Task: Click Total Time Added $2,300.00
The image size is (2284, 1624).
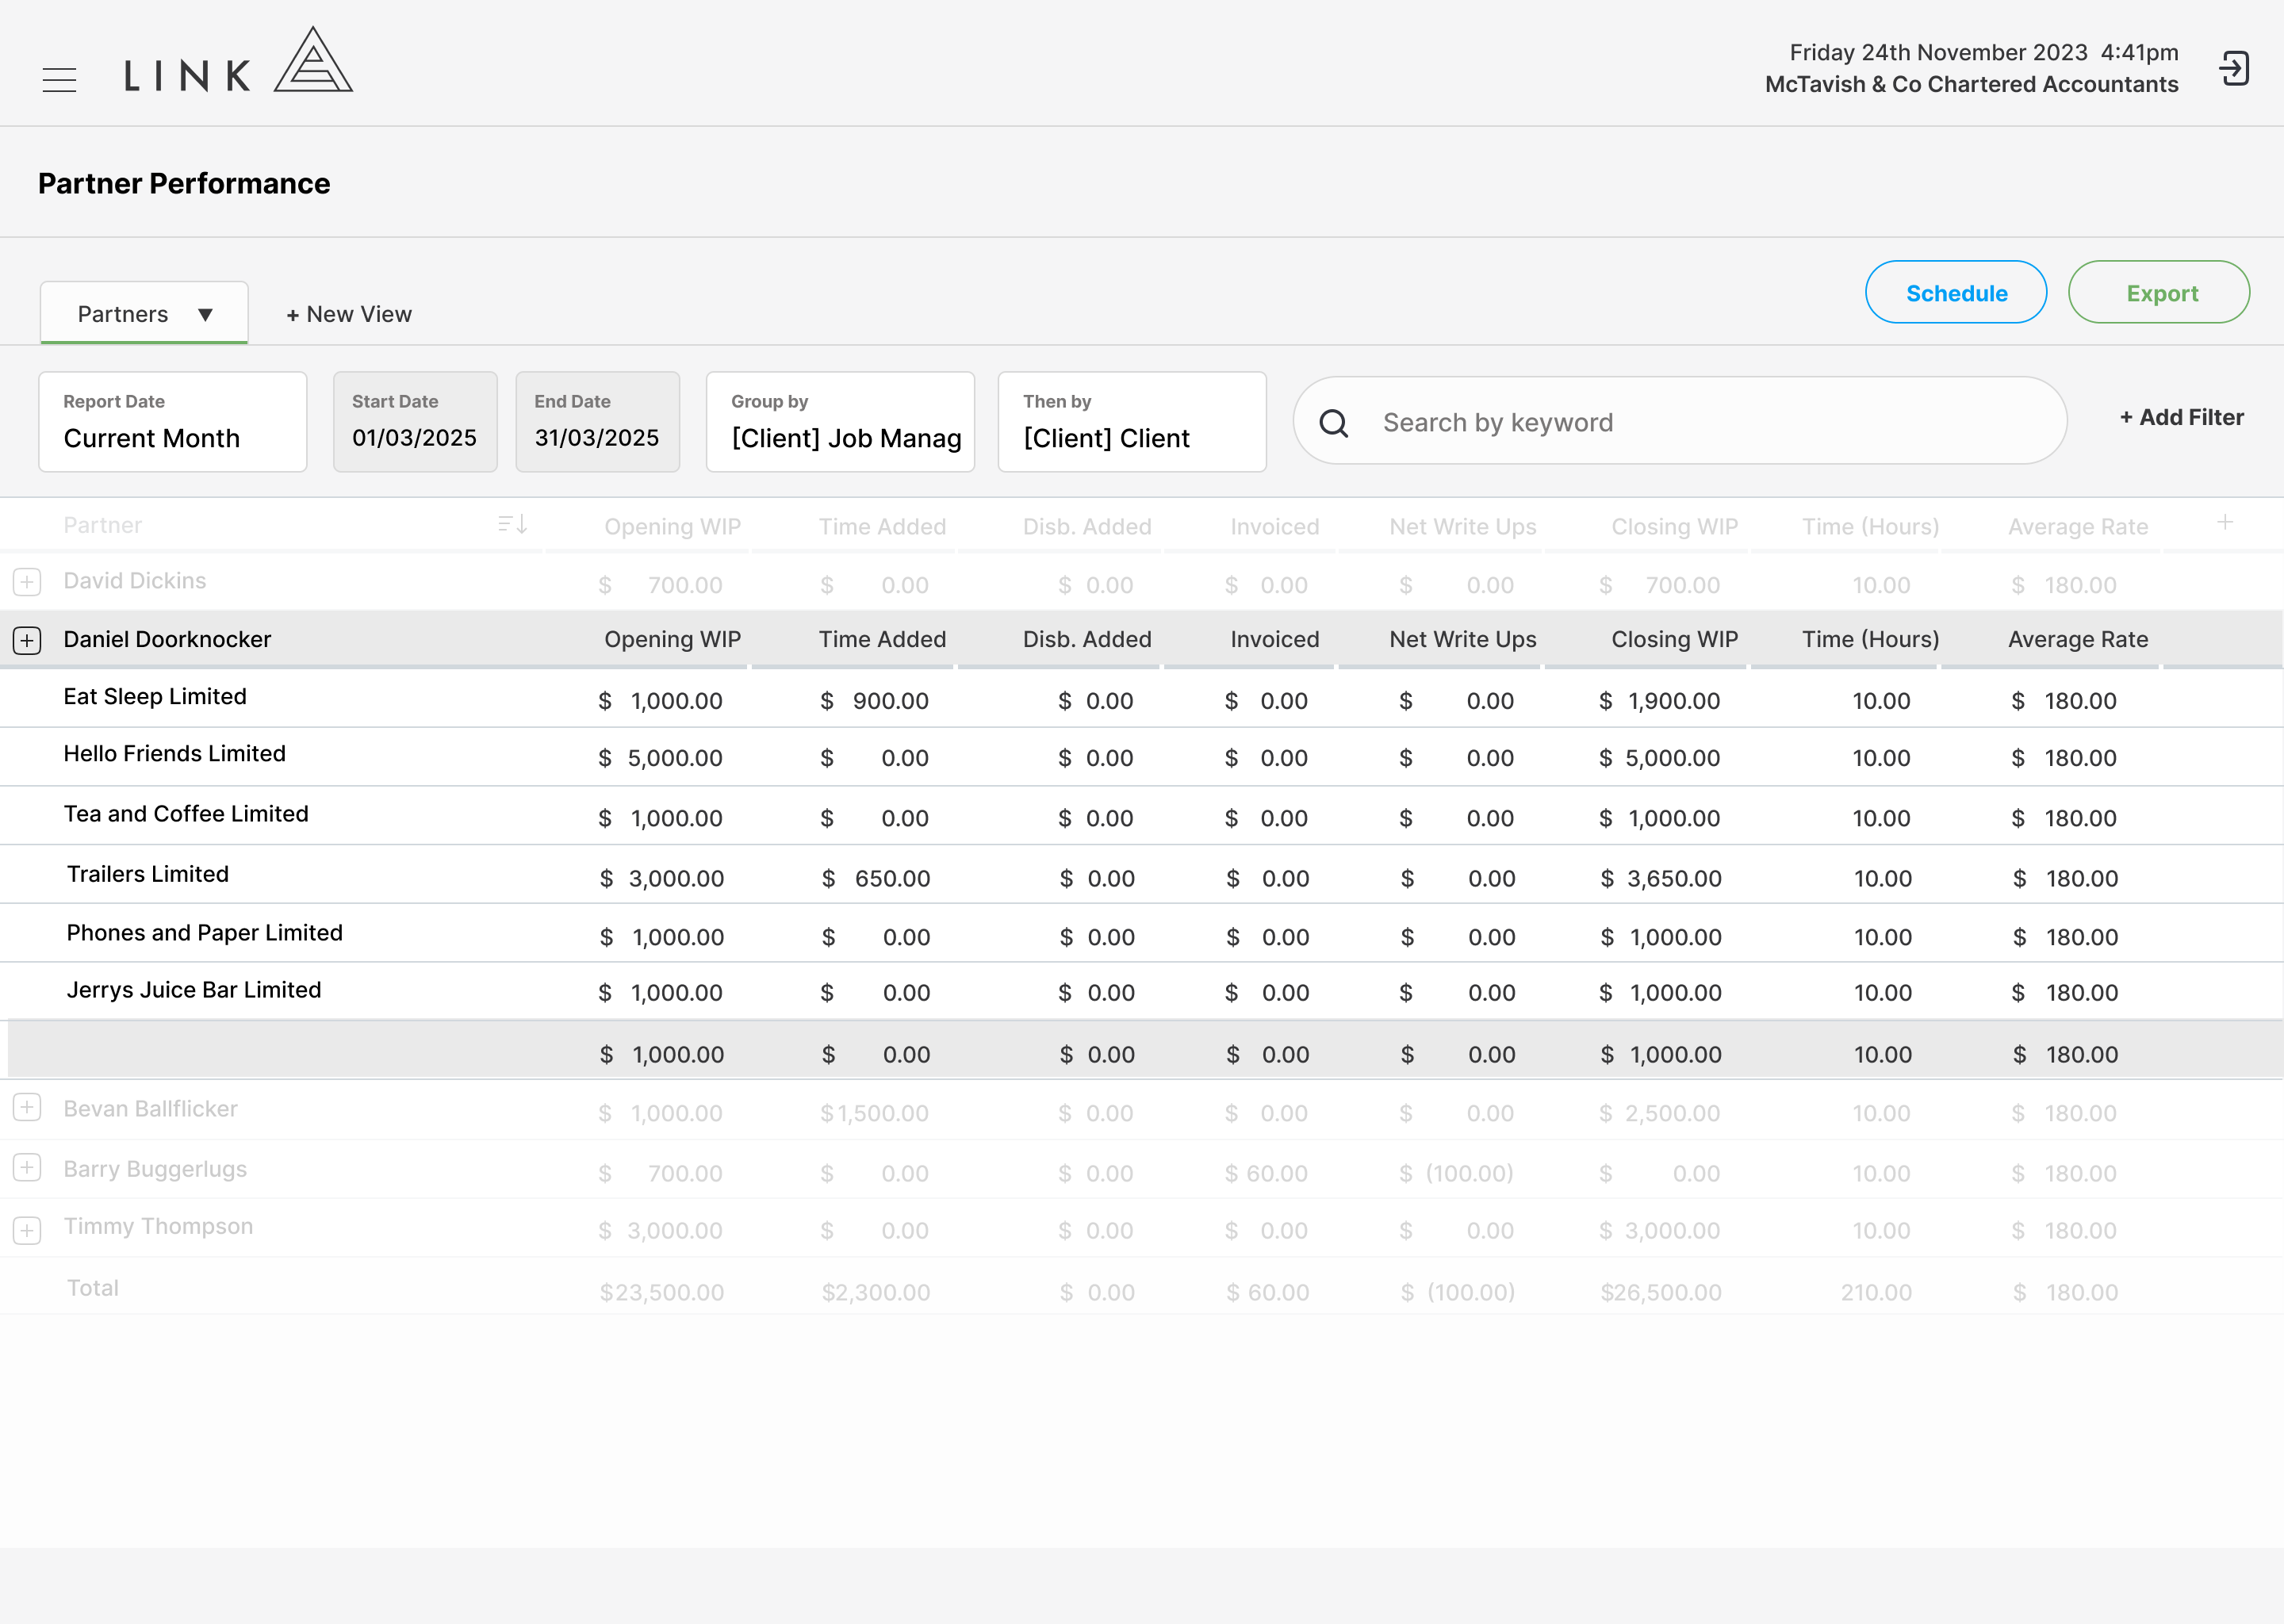Action: 876,1292
